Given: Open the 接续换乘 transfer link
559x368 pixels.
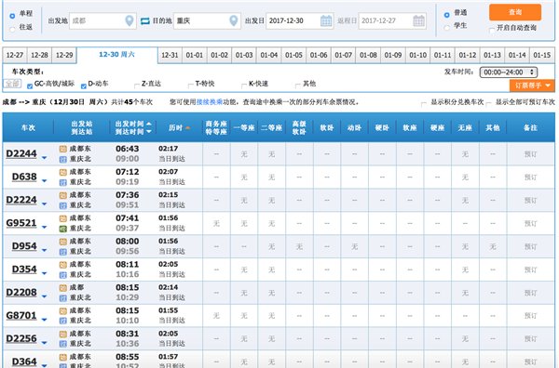Looking at the screenshot, I should click(210, 102).
